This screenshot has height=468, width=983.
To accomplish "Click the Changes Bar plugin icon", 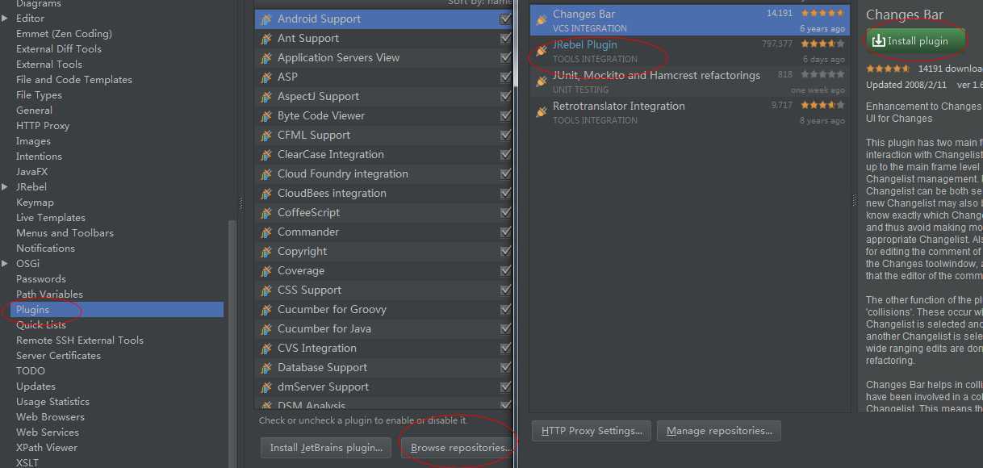I will [x=542, y=20].
